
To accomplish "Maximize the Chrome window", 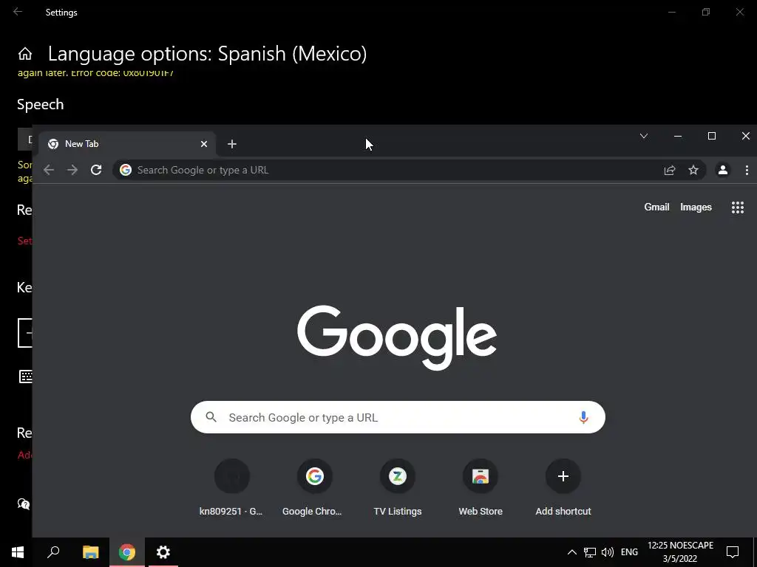I will coord(712,136).
